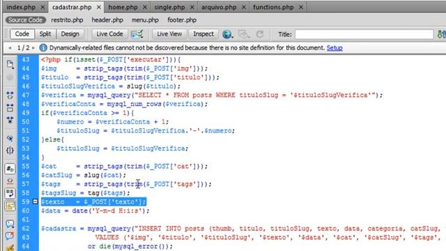Click the collapse selection icon

(x=10, y=107)
